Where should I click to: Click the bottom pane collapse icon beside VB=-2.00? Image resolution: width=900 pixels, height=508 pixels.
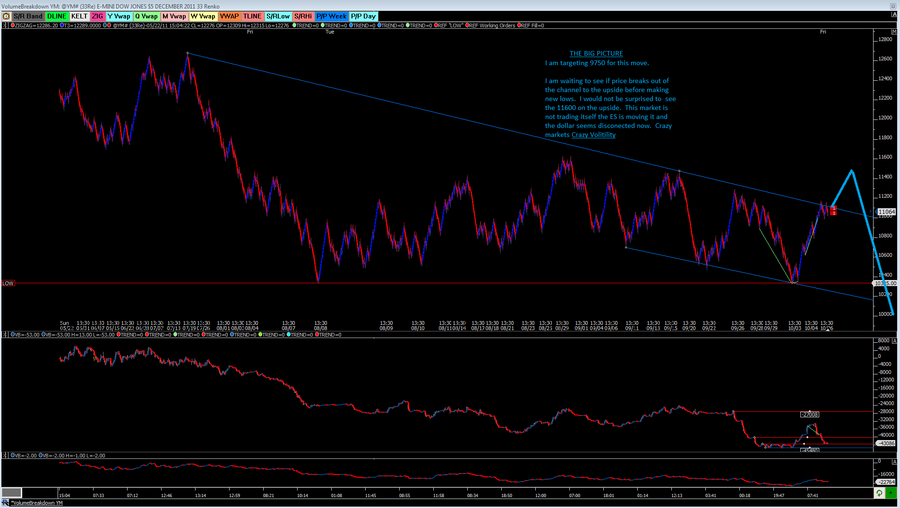click(x=5, y=456)
